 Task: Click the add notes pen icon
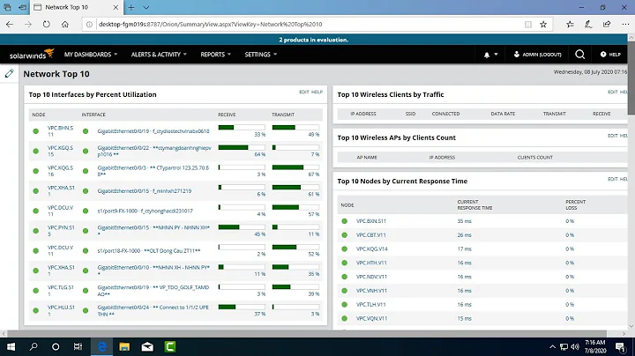coord(588,25)
